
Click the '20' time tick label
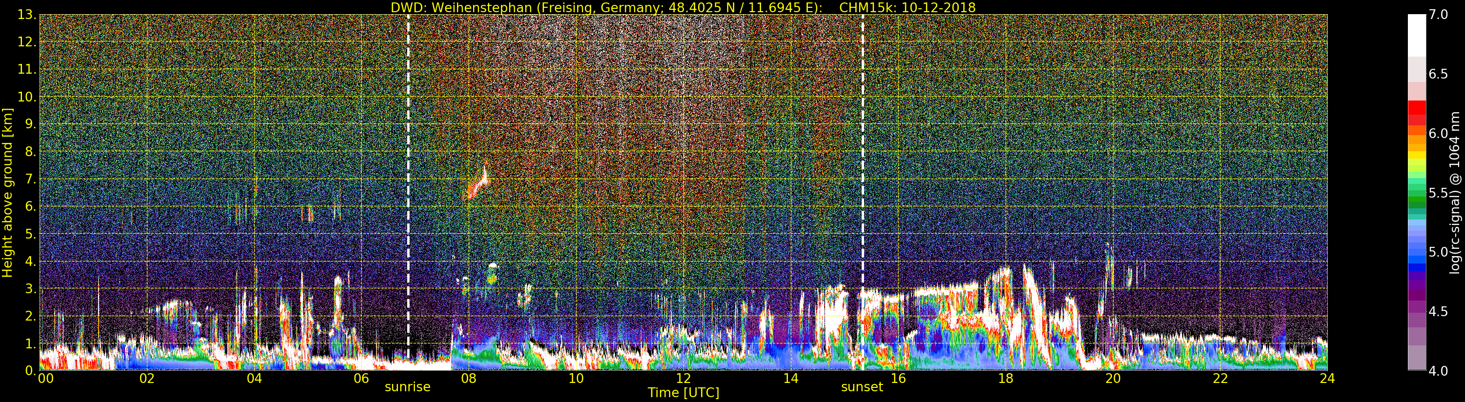click(1113, 379)
